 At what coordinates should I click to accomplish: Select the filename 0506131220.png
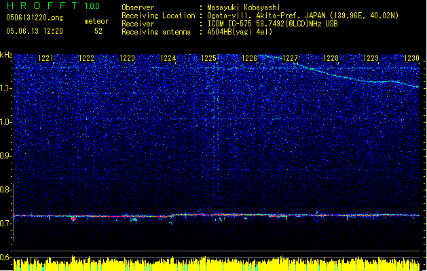coord(35,18)
